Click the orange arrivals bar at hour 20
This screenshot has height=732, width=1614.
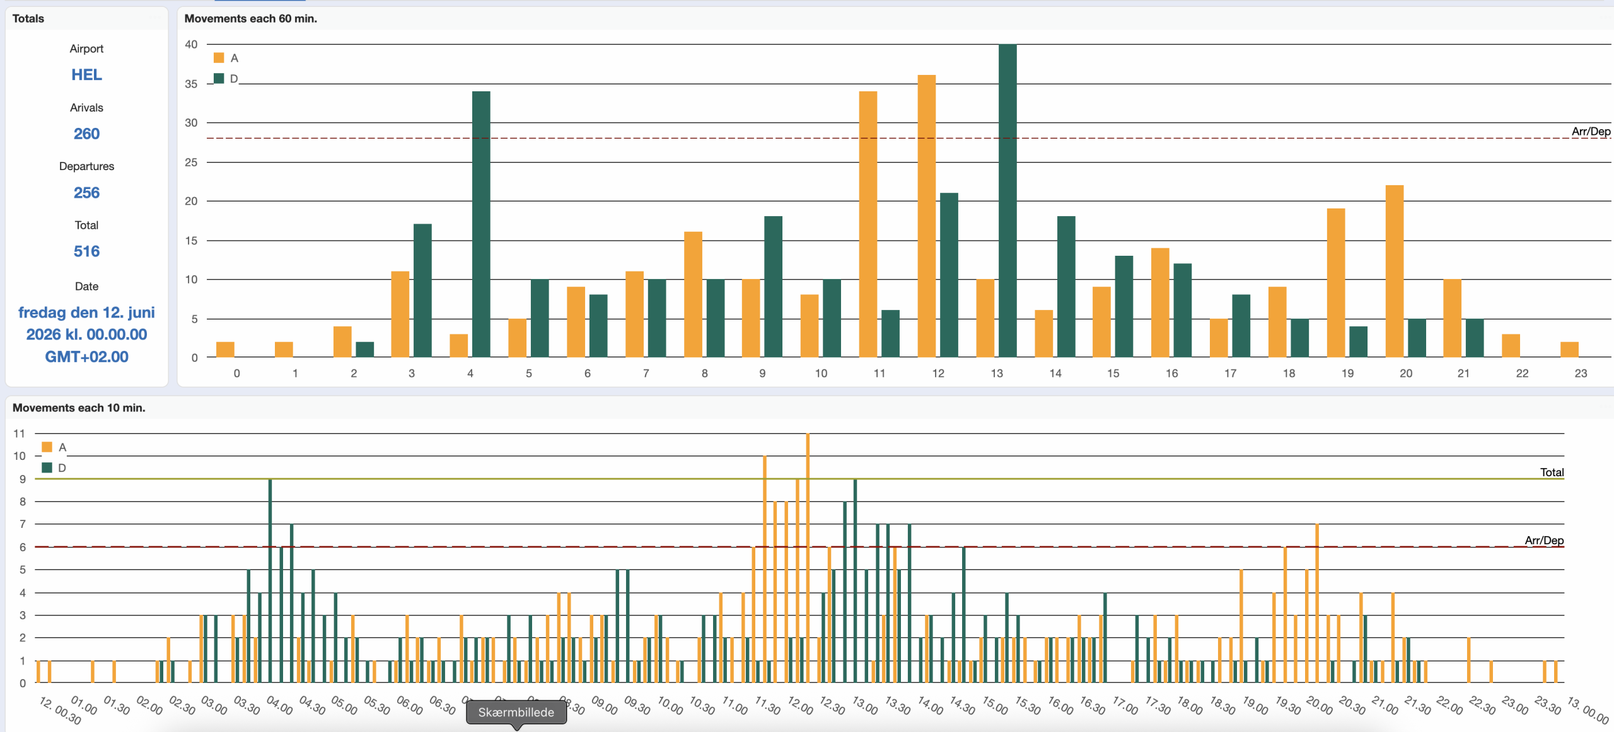click(1394, 271)
